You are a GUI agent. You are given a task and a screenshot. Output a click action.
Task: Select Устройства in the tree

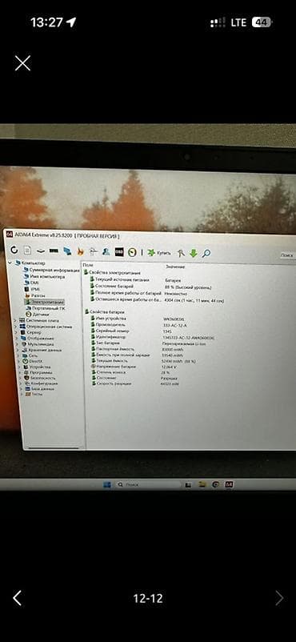coord(37,367)
